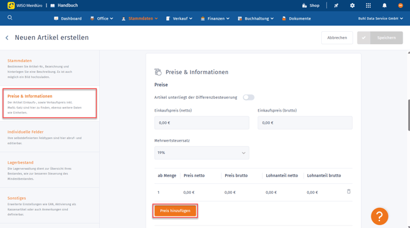The height and width of the screenshot is (228, 410).
Task: Click the orange user avatar icon
Action: pyautogui.click(x=400, y=6)
